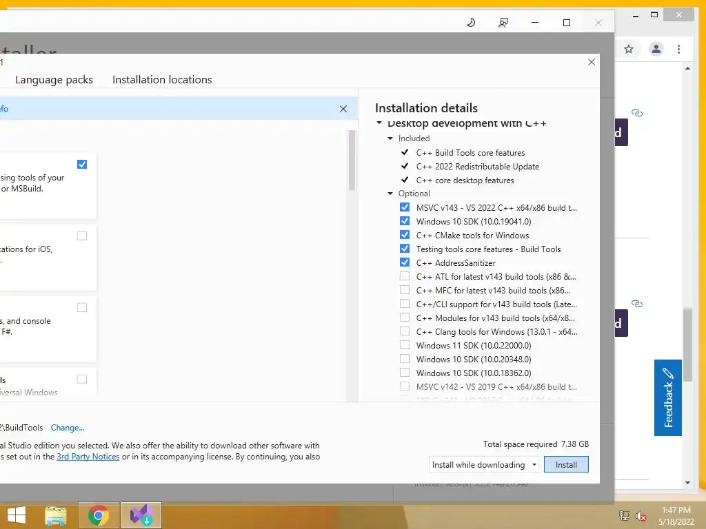Image resolution: width=706 pixels, height=529 pixels.
Task: Check the Universal Windows workload checkbox
Action: pos(82,379)
